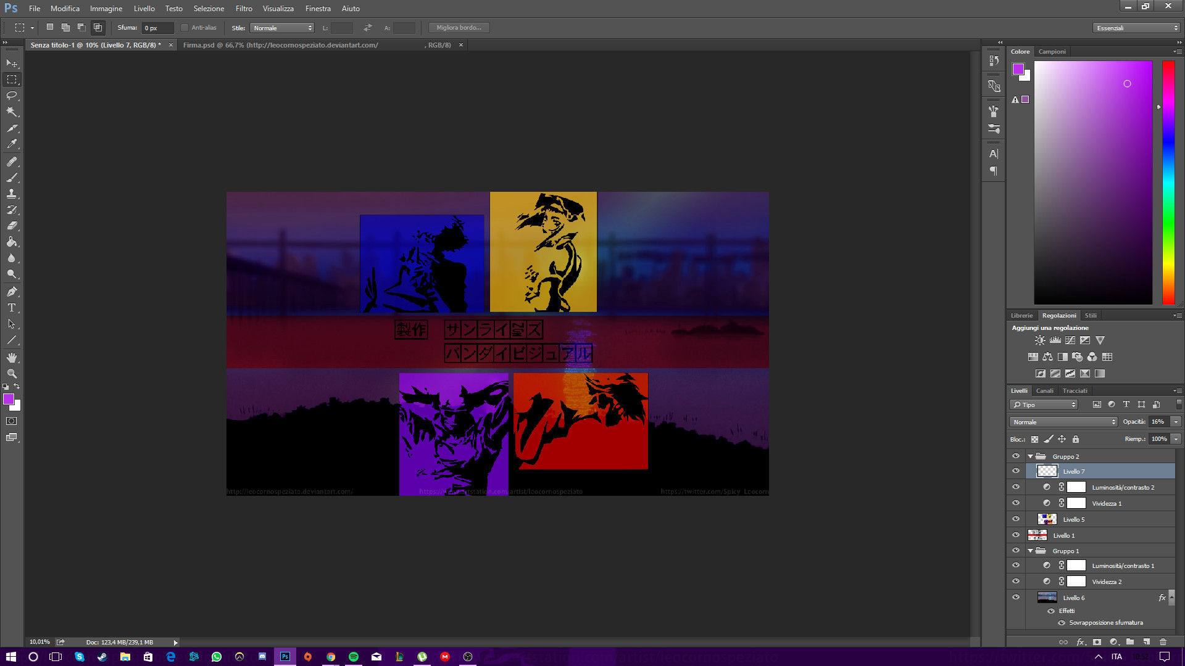The height and width of the screenshot is (666, 1185).
Task: Click the Migliora bordo button
Action: point(459,28)
